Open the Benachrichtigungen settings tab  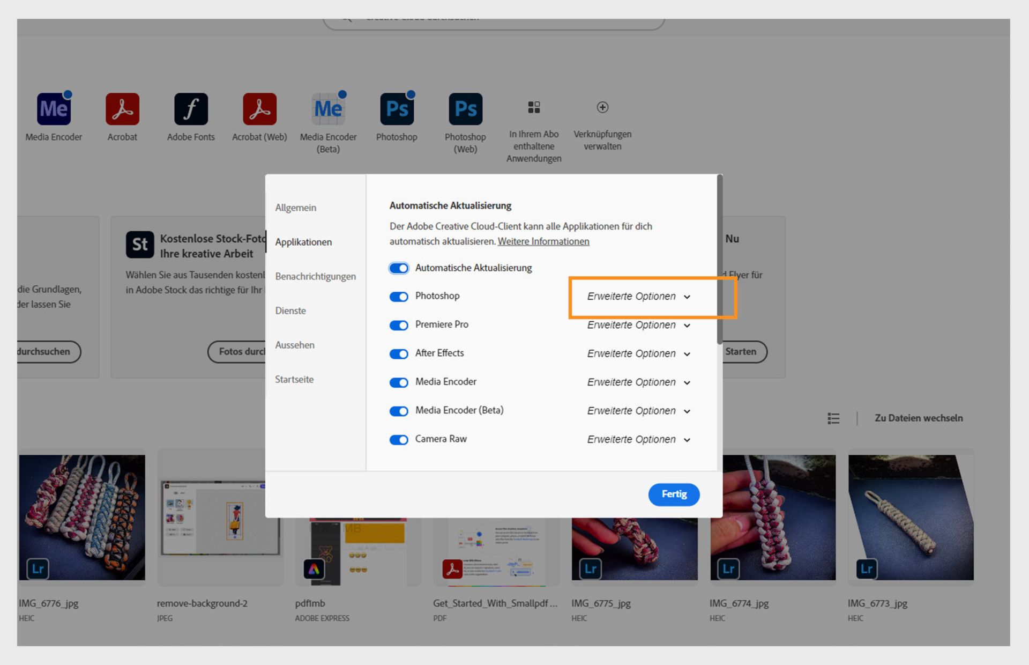315,276
